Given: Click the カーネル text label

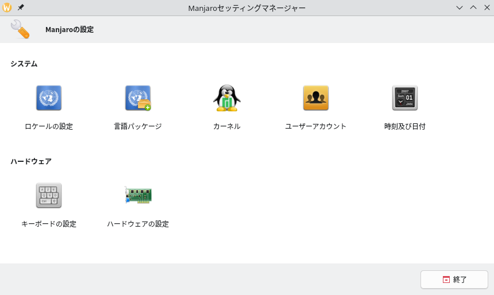Looking at the screenshot, I should tap(227, 126).
